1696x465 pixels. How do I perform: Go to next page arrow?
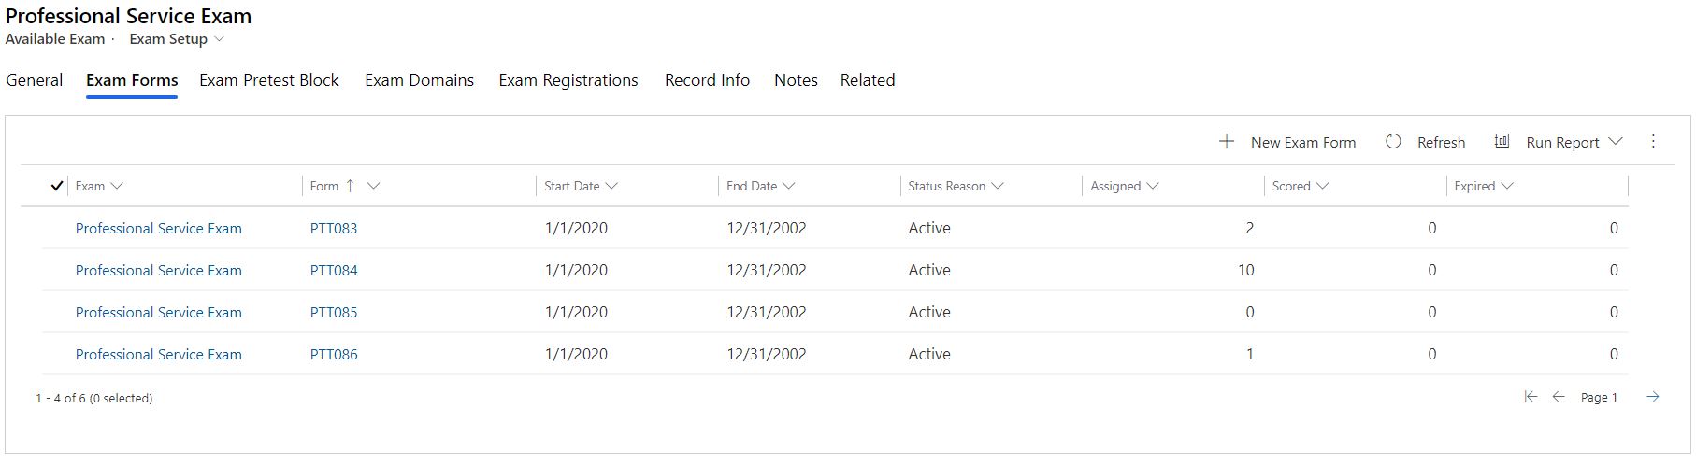(x=1653, y=397)
